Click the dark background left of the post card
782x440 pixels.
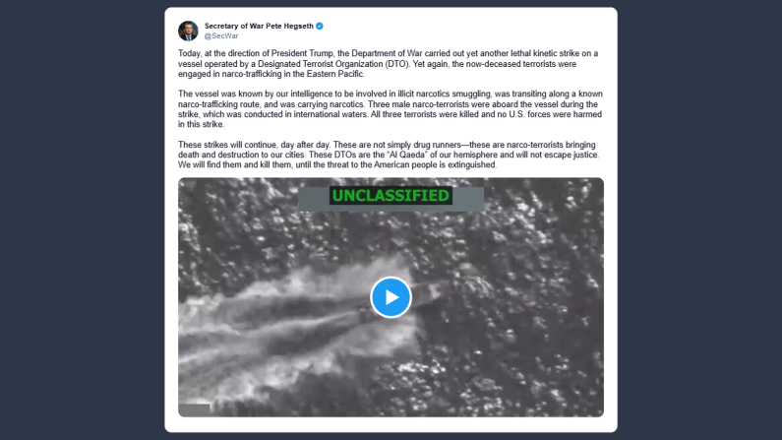(83, 220)
